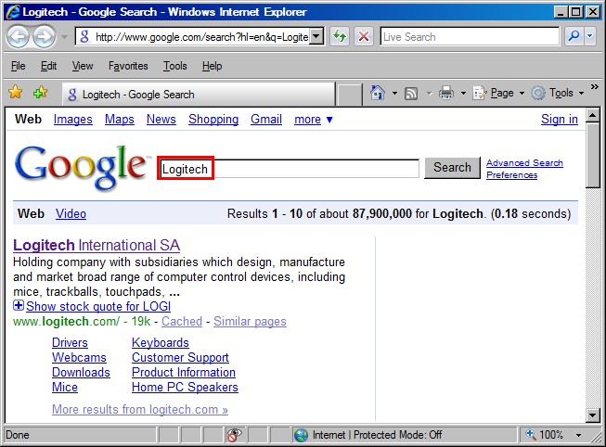
Task: Open Preferences link
Action: point(511,175)
